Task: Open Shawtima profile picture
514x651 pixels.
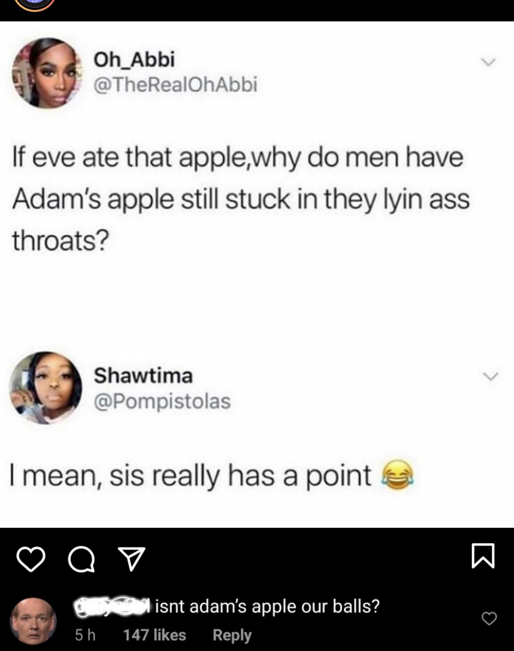Action: coord(45,388)
